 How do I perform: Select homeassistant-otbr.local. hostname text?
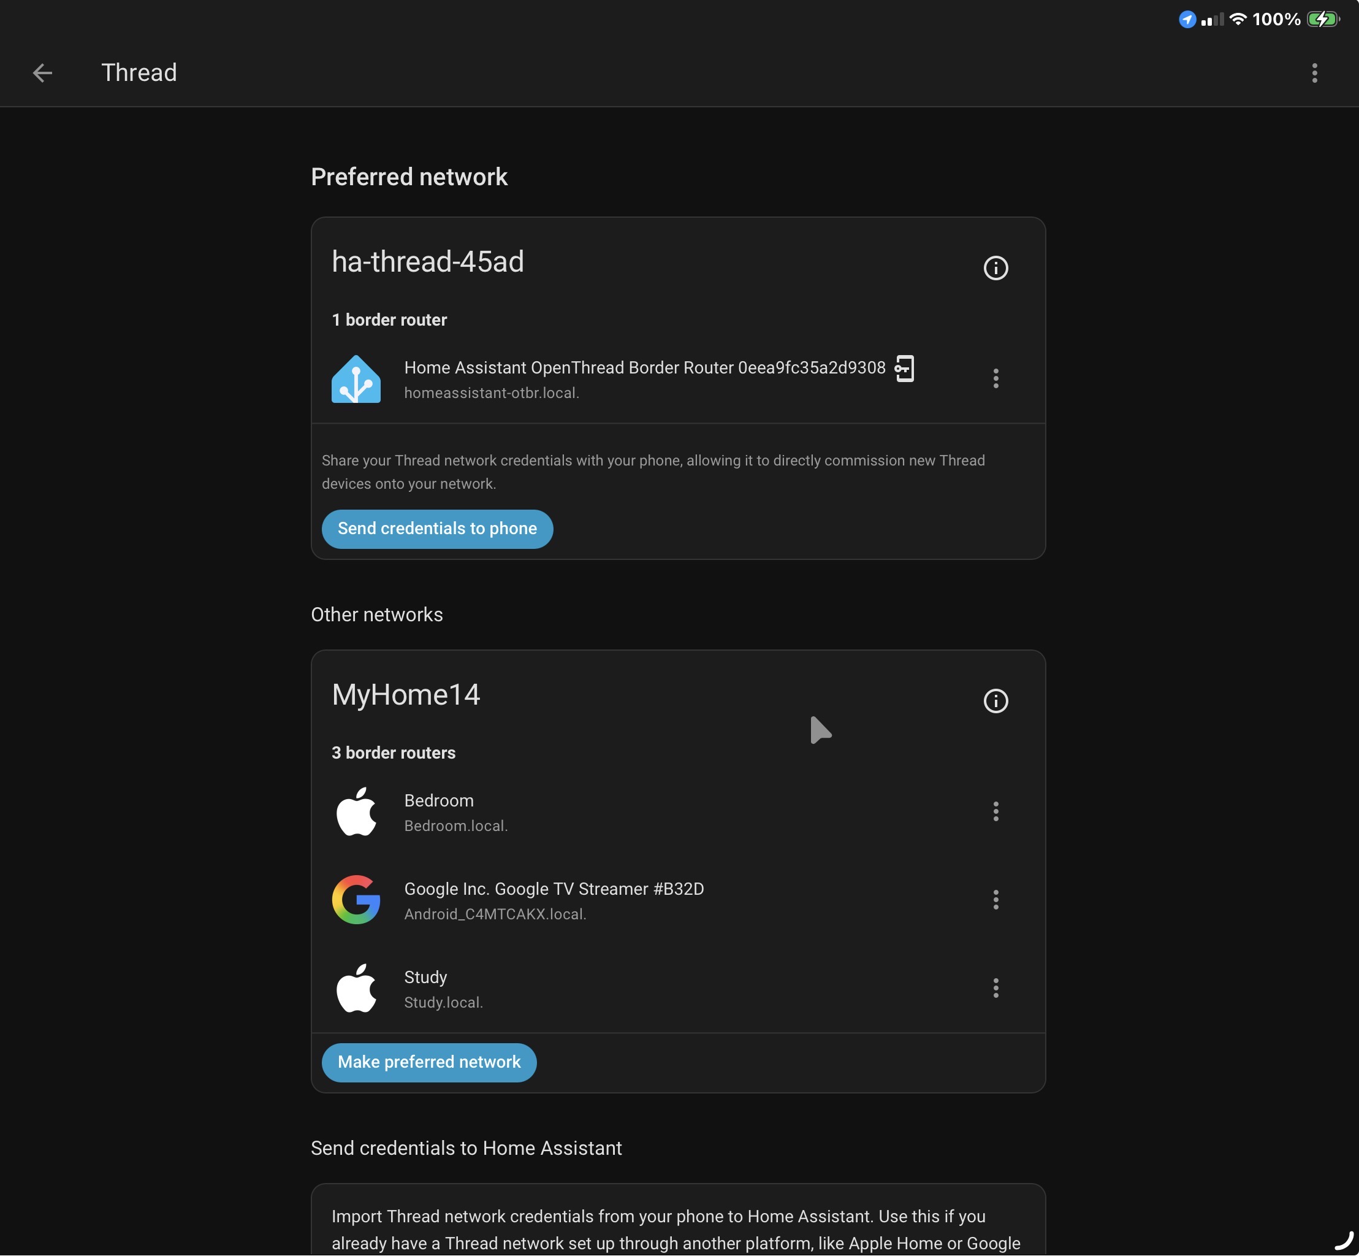coord(492,393)
